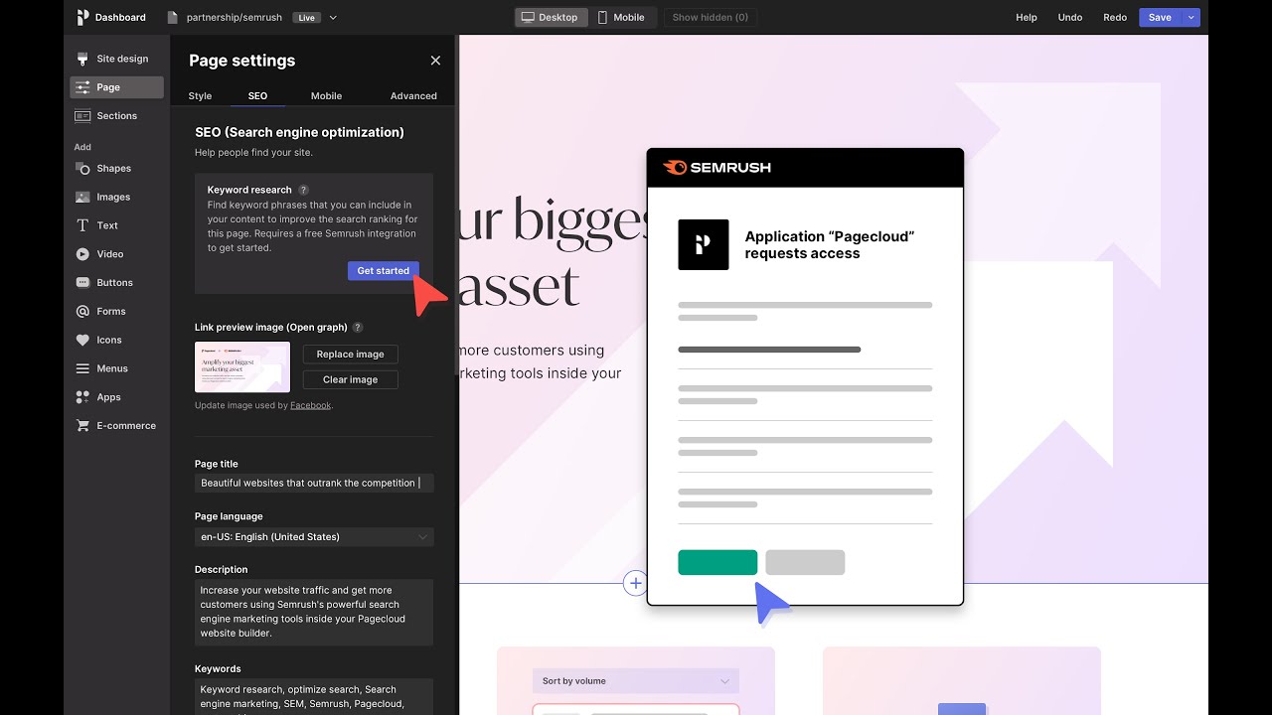Open the Icons sidebar item
Viewport: 1272px width, 715px height.
point(116,340)
